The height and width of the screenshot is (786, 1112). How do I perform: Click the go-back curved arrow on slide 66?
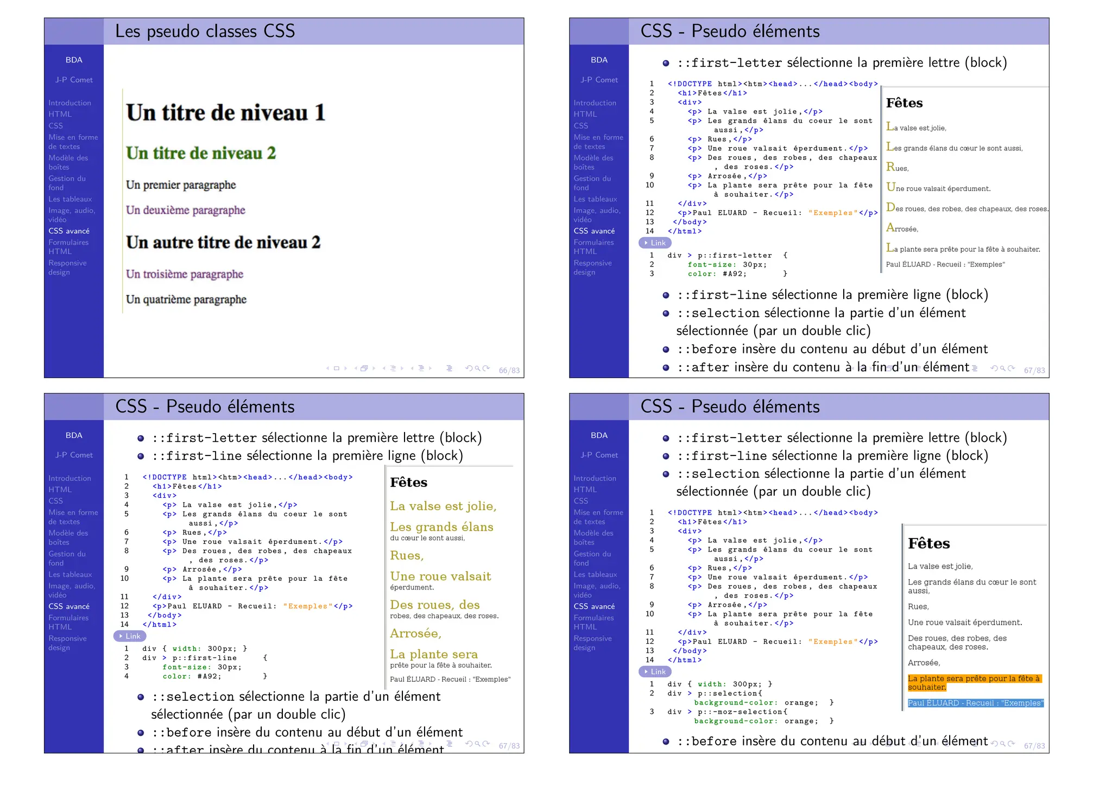pos(469,369)
